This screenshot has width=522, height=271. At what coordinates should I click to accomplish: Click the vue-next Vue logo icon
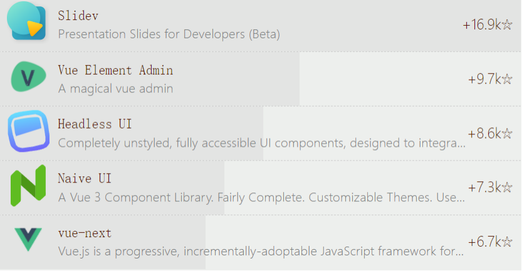28,240
